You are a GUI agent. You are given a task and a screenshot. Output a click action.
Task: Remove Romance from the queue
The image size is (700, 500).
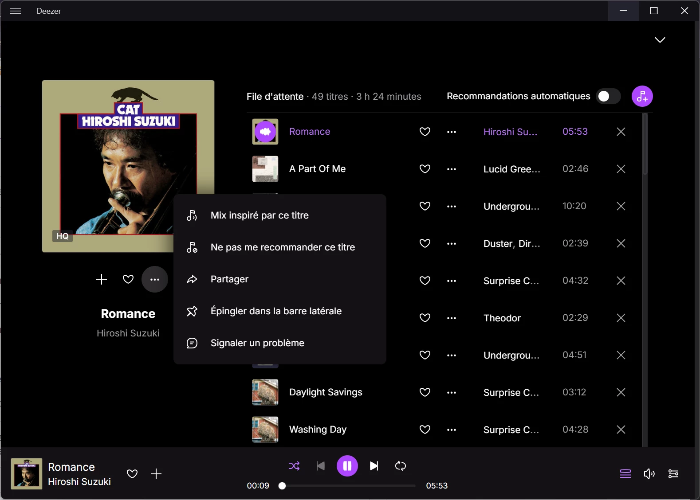621,132
